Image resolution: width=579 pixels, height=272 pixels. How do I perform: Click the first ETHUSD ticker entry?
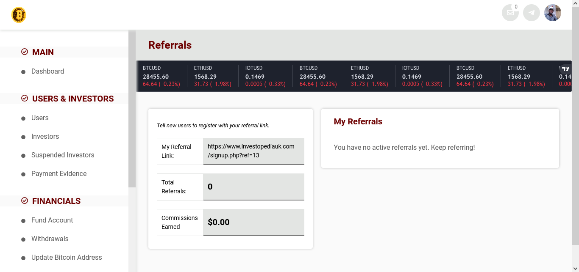point(212,76)
